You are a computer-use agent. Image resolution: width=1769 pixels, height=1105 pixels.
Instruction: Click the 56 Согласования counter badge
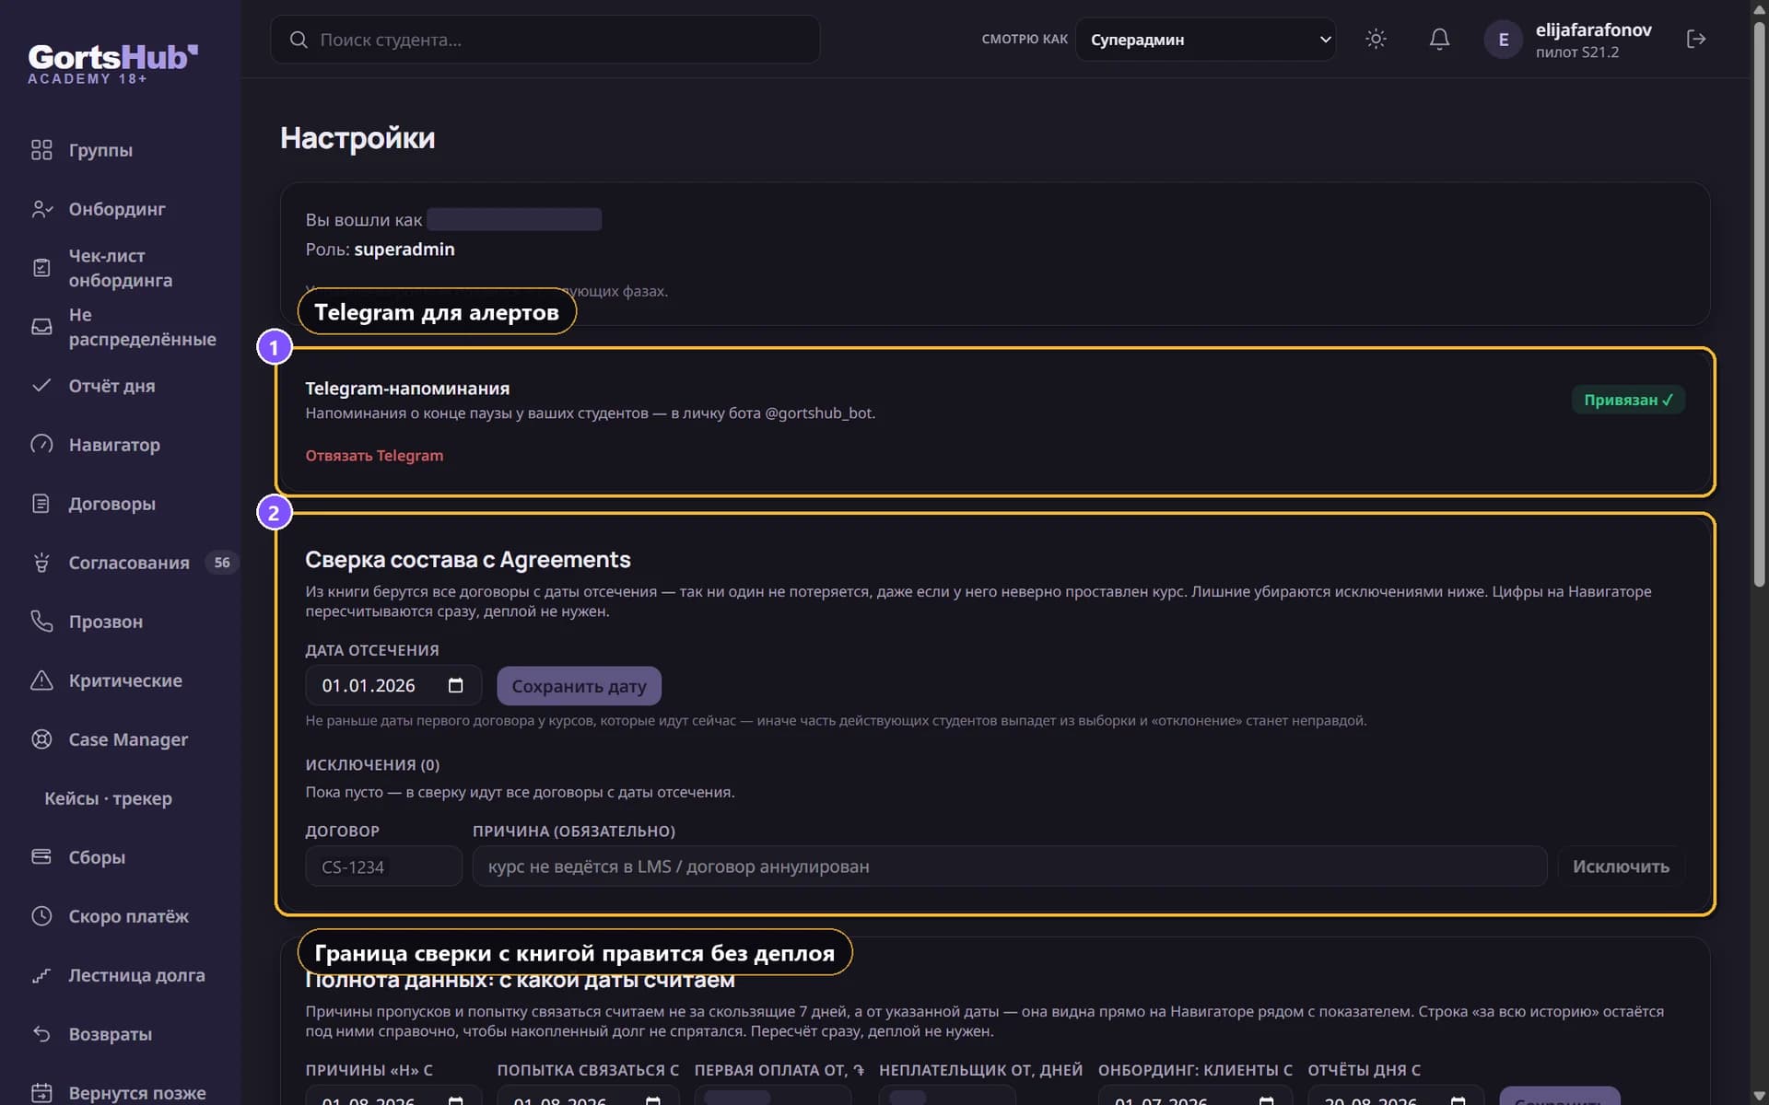click(x=222, y=563)
